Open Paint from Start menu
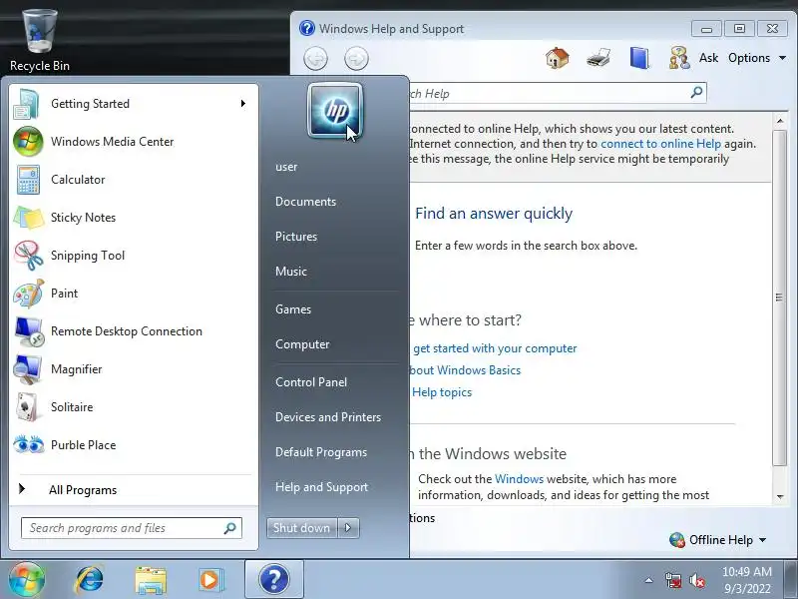This screenshot has height=599, width=798. point(134,294)
